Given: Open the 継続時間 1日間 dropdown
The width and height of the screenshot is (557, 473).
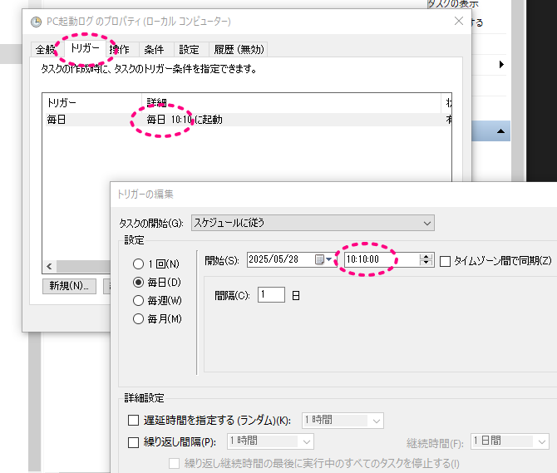Looking at the screenshot, I should [x=510, y=442].
